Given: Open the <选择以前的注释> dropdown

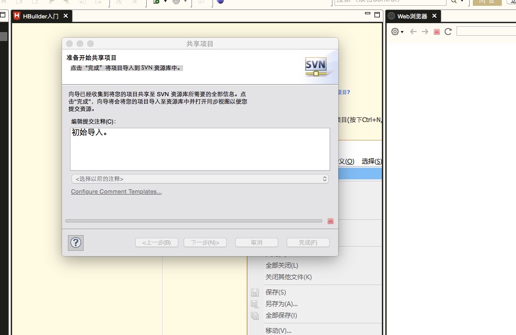Looking at the screenshot, I should (200, 179).
